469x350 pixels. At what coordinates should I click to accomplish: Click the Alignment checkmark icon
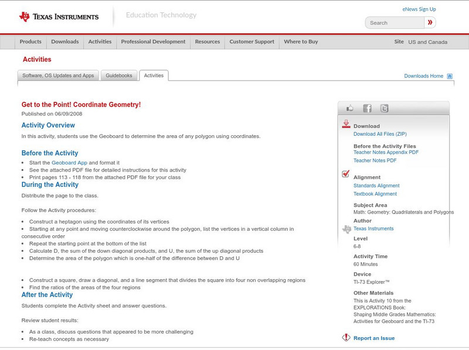(x=346, y=174)
